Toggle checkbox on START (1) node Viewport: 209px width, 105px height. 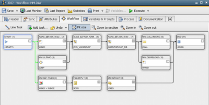click(x=30, y=41)
